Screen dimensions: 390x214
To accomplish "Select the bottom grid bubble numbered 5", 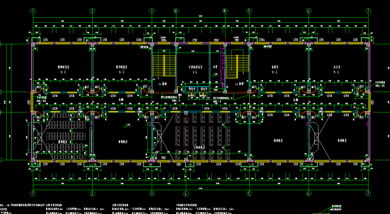I will tap(249, 193).
